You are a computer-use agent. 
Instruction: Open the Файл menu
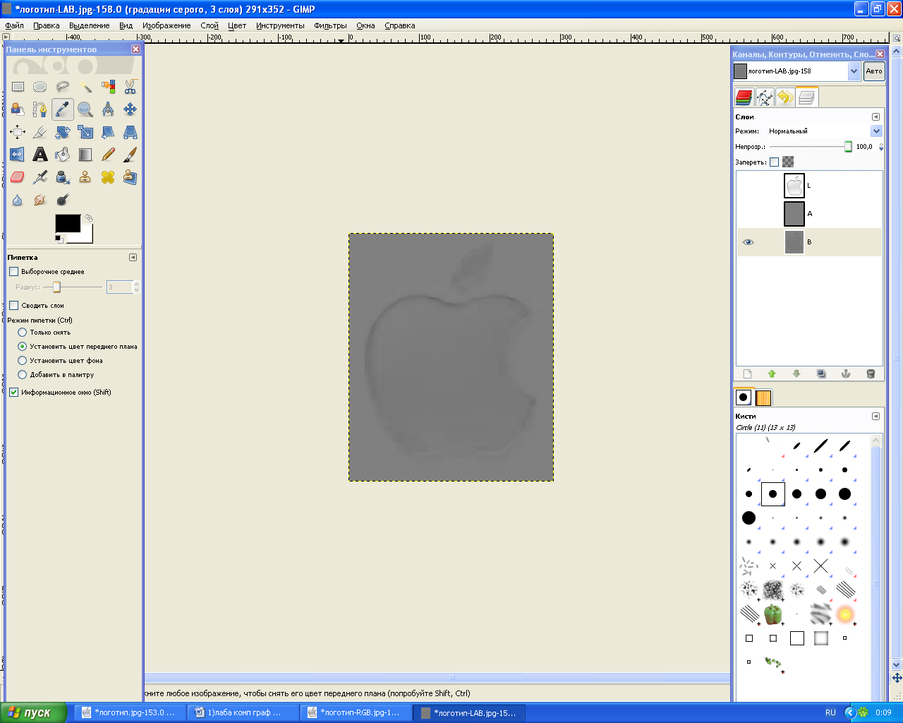(x=14, y=25)
